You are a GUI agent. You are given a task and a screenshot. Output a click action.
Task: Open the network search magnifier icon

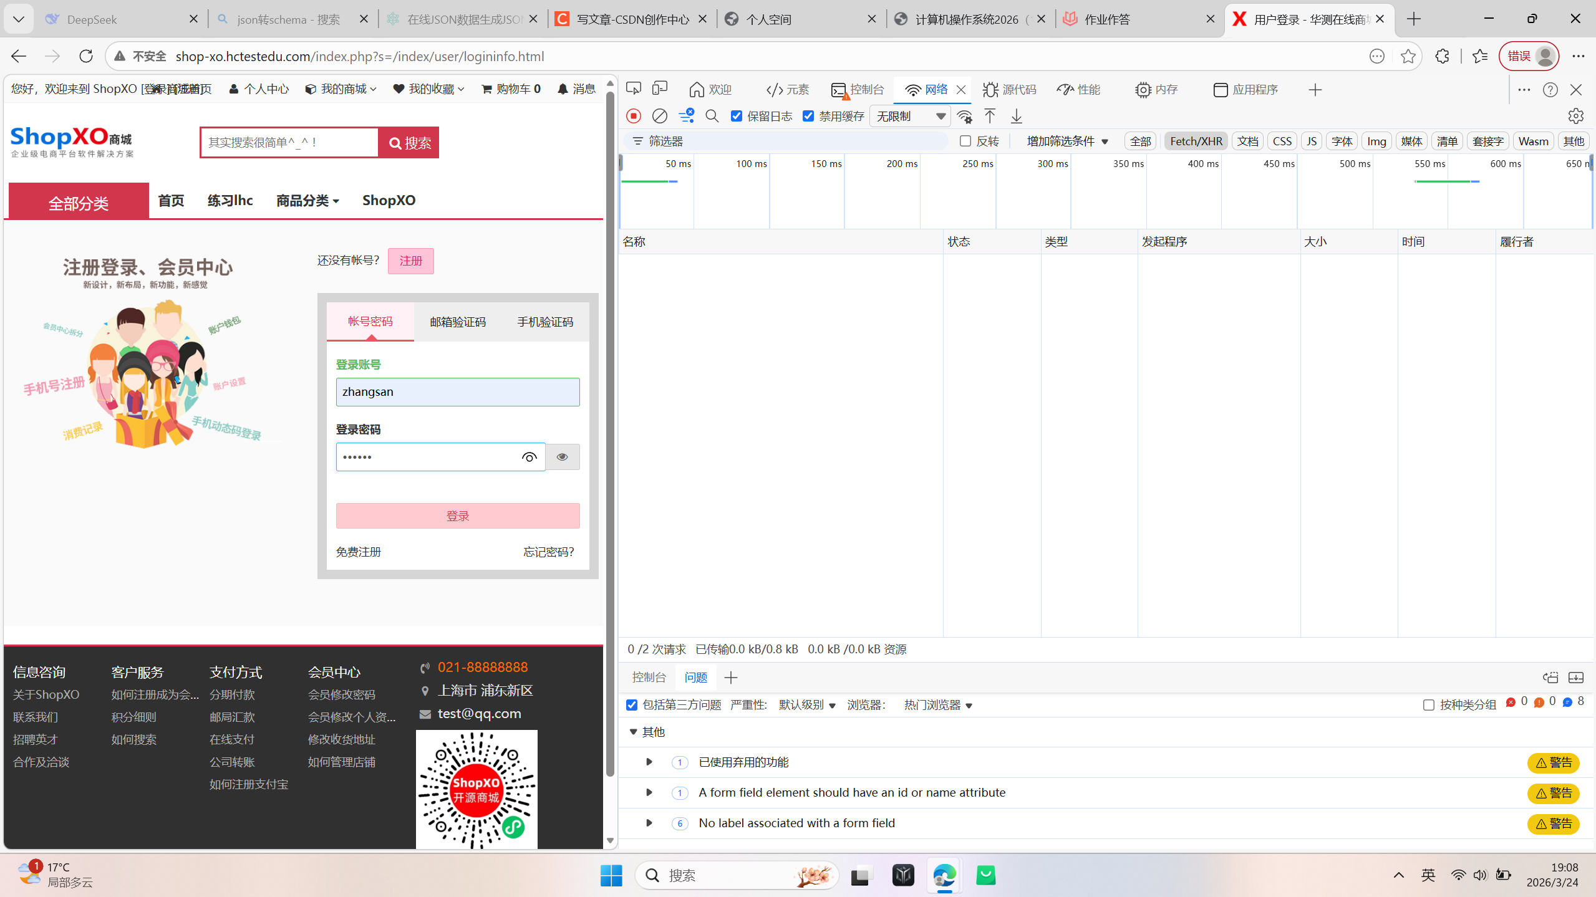[712, 116]
